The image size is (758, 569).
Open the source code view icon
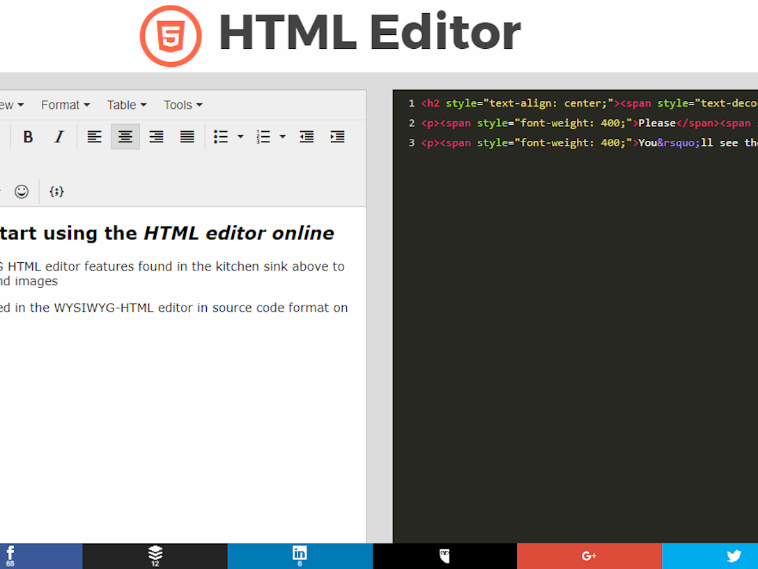(56, 191)
